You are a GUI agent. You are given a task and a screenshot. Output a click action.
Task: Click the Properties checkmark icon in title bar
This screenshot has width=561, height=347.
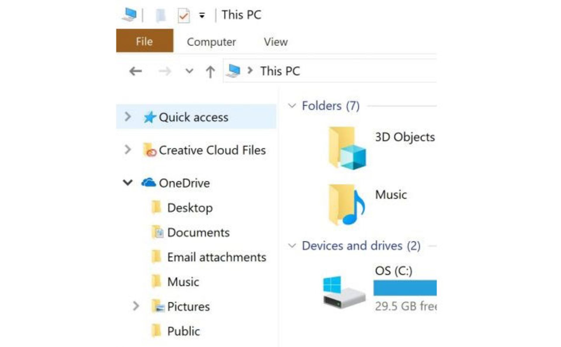pyautogui.click(x=184, y=15)
